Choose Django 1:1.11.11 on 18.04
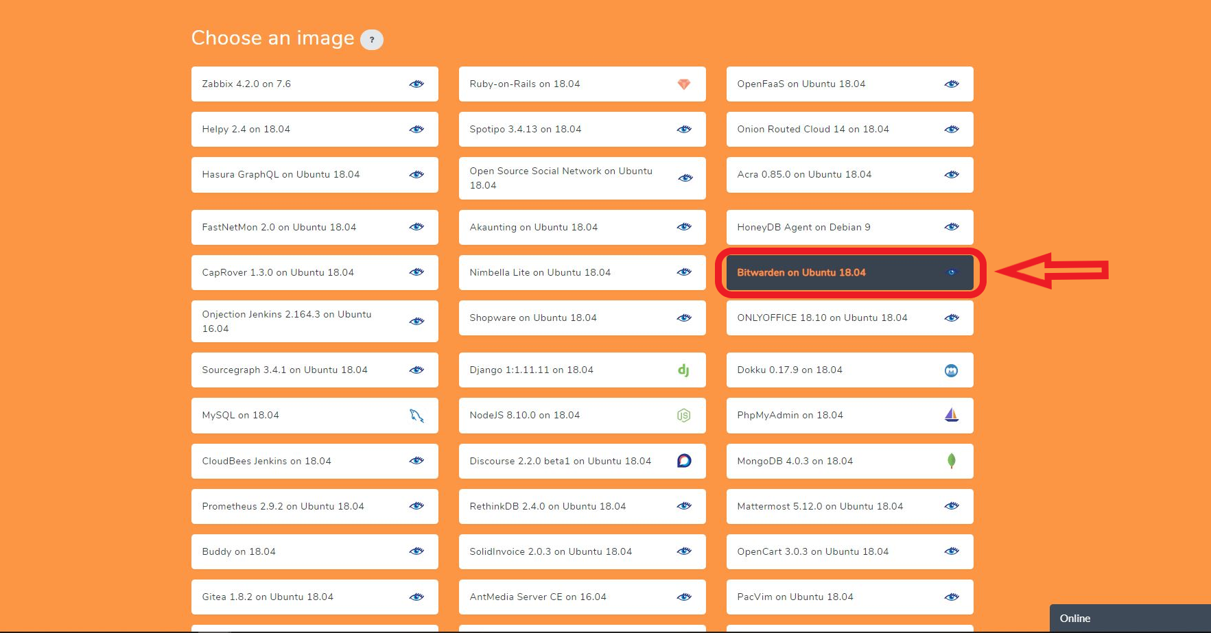 pos(583,370)
